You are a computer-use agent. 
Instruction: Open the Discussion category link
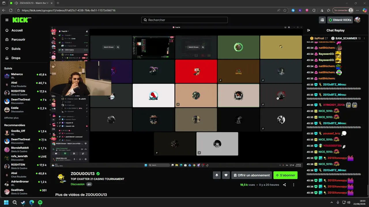78,184
